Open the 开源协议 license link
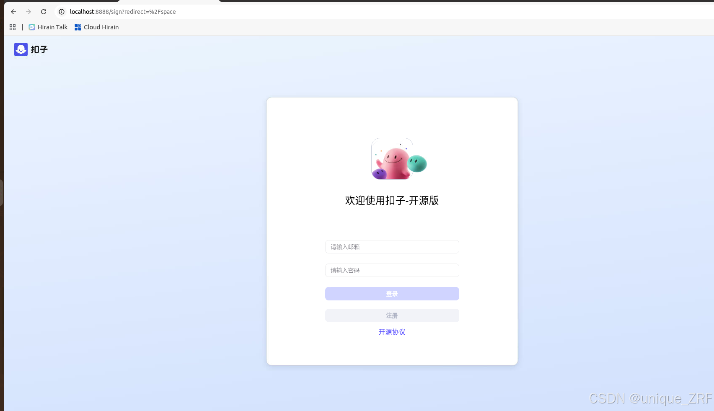The height and width of the screenshot is (411, 714). point(392,332)
